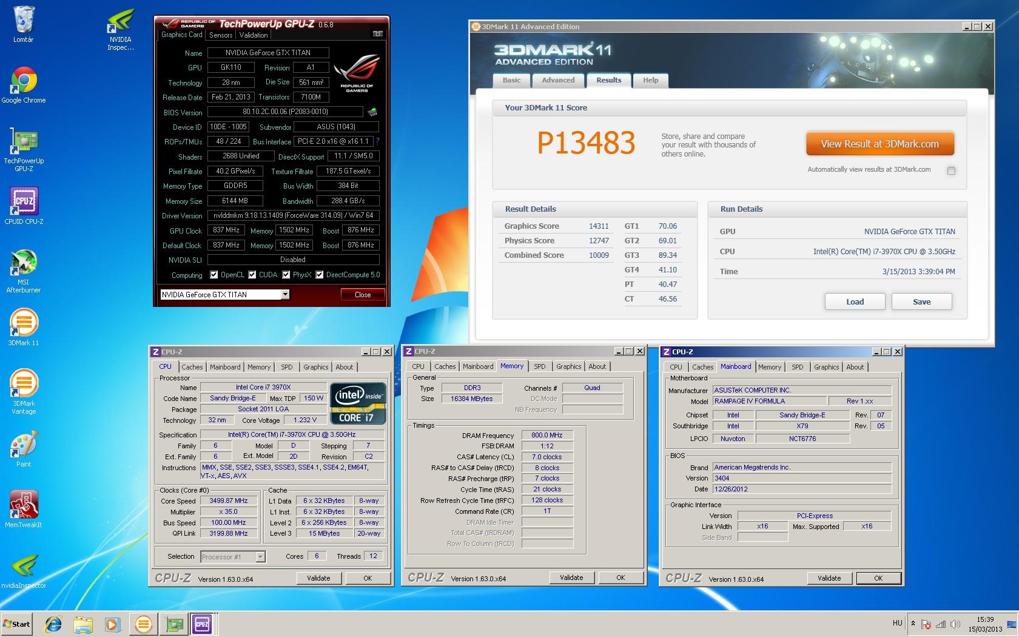Screen dimensions: 1019x637
Task: Launch Google Chrome from the desktop
Action: click(24, 85)
